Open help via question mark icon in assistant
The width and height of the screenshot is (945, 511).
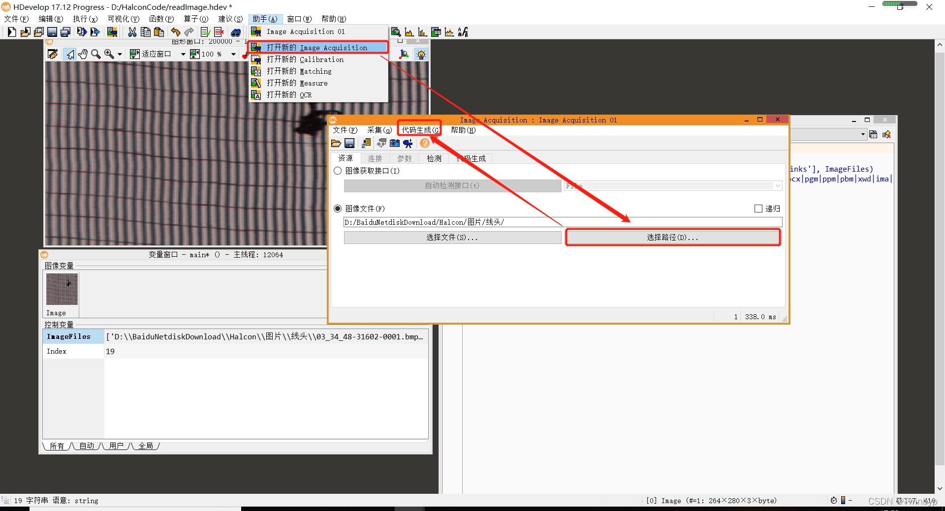click(424, 143)
